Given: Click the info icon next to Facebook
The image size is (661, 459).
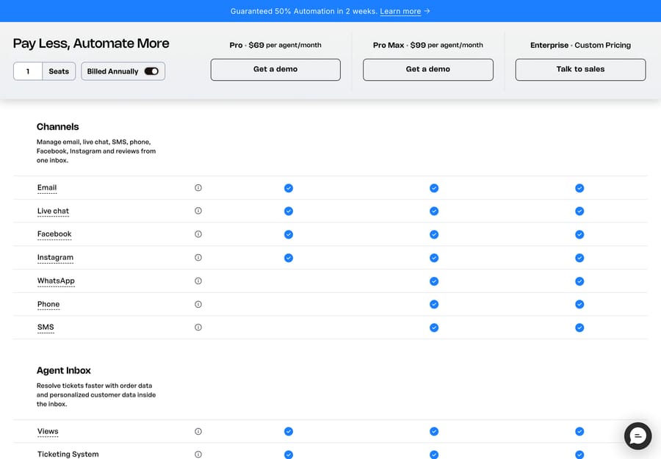Looking at the screenshot, I should 198,234.
